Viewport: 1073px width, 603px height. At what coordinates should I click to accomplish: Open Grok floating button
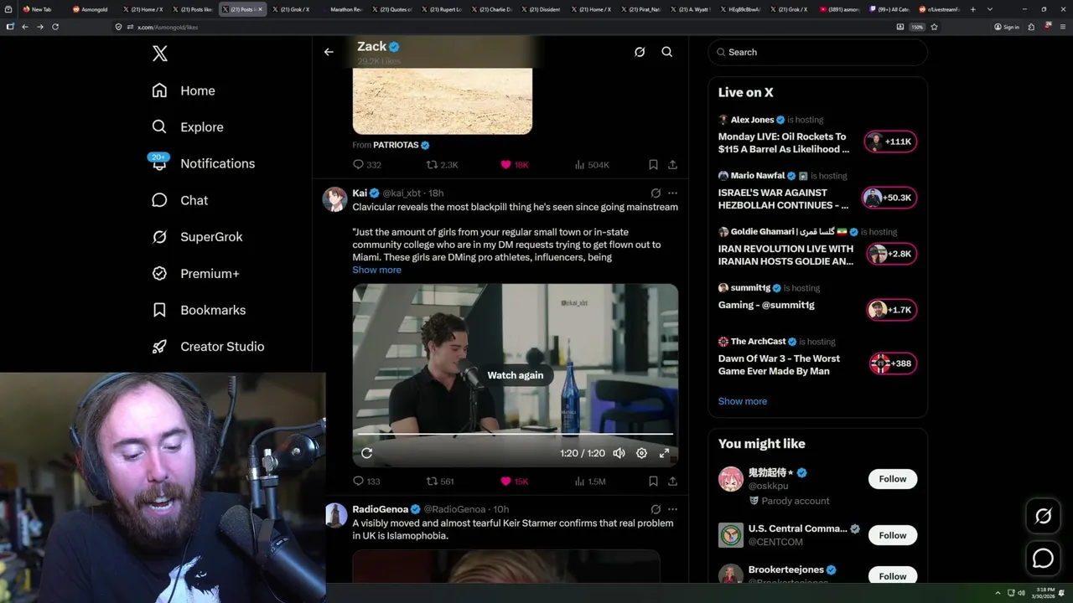(x=1044, y=517)
